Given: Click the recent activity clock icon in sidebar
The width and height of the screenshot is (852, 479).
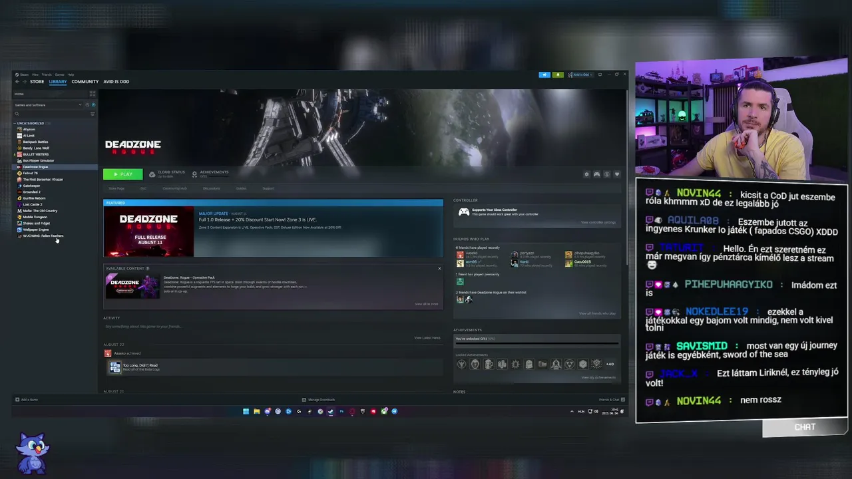Looking at the screenshot, I should 87,105.
